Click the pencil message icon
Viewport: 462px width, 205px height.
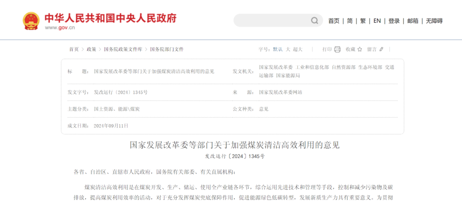coord(381,49)
